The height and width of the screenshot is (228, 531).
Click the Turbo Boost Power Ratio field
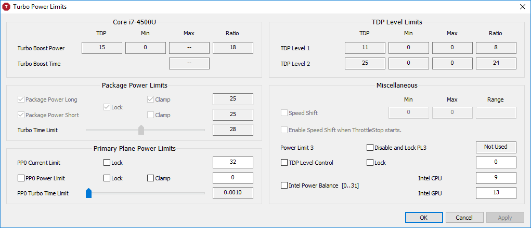[233, 48]
